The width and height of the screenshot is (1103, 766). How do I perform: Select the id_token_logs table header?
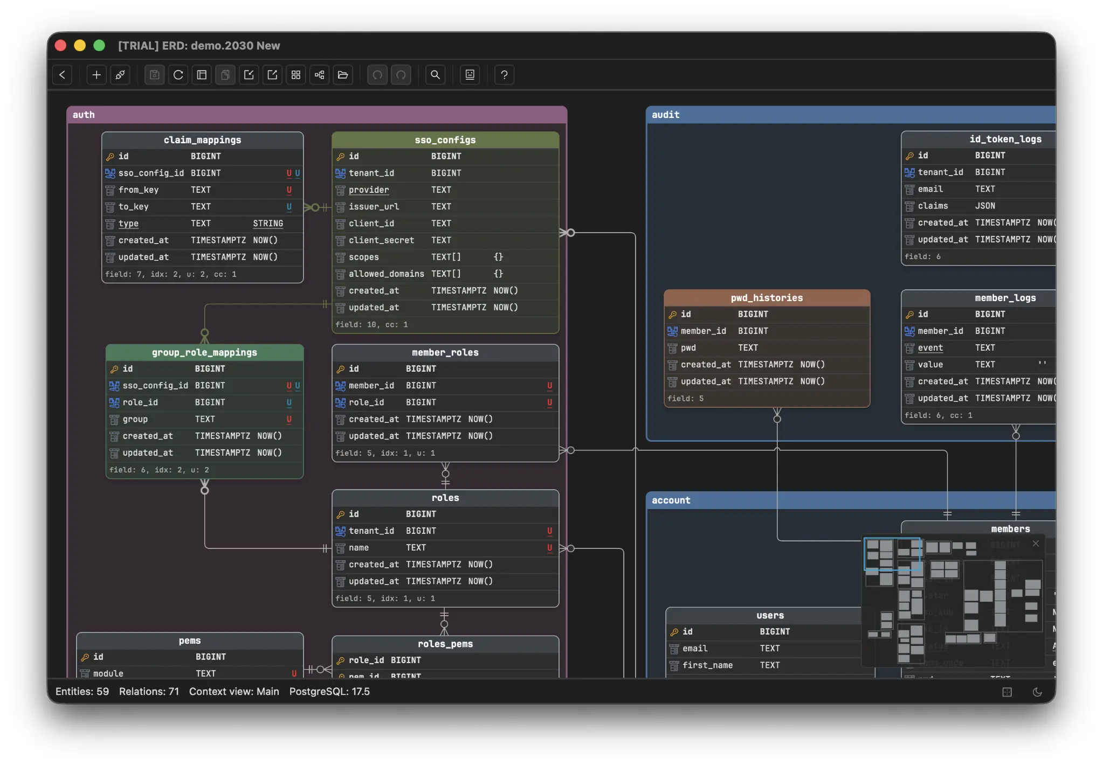978,140
